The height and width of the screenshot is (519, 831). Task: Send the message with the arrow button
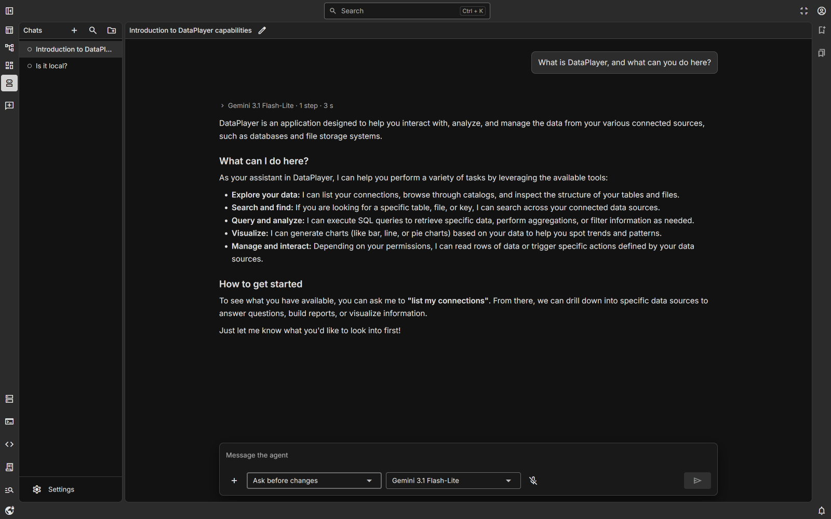click(x=698, y=481)
